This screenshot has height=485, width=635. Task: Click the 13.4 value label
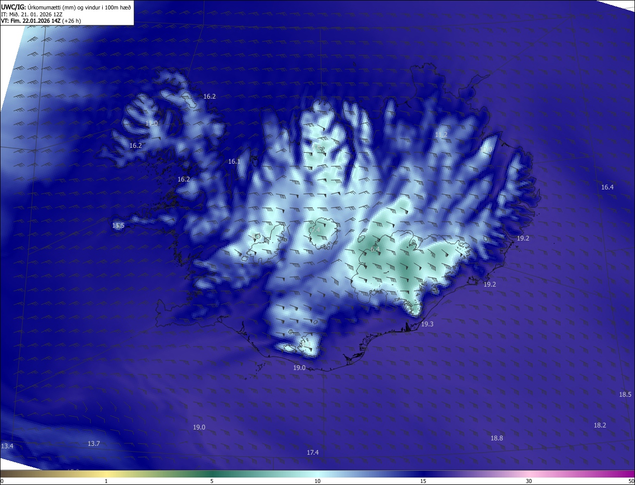tap(7, 446)
